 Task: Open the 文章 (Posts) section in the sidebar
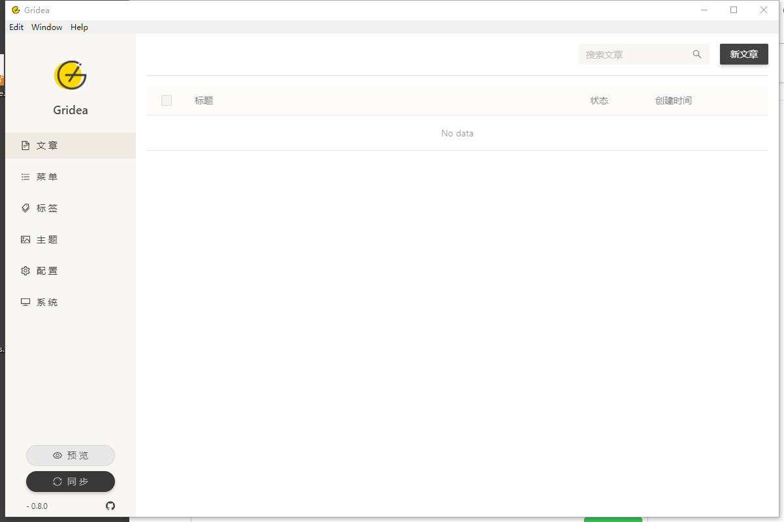click(47, 145)
